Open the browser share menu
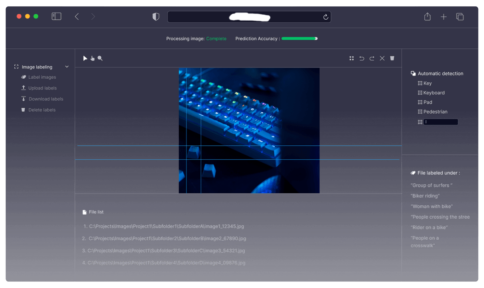The height and width of the screenshot is (288, 484). tap(427, 17)
